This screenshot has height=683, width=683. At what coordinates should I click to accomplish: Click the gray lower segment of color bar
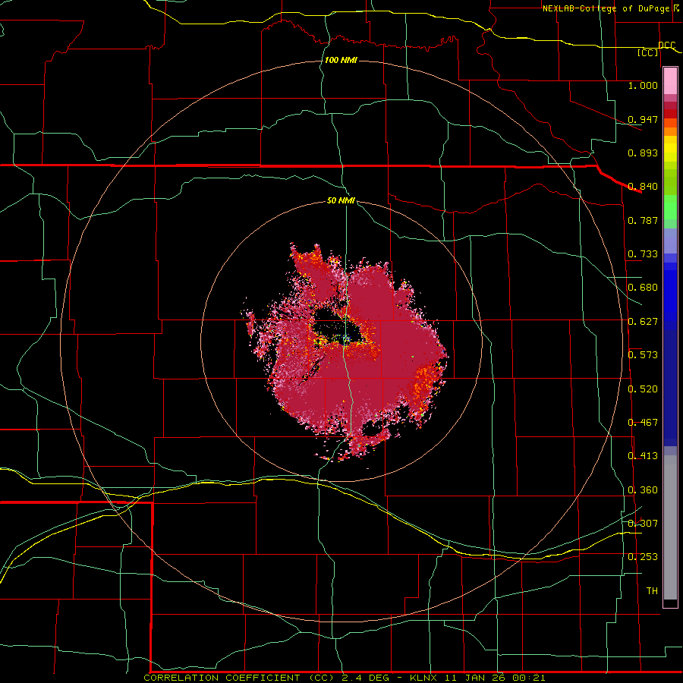coord(670,527)
